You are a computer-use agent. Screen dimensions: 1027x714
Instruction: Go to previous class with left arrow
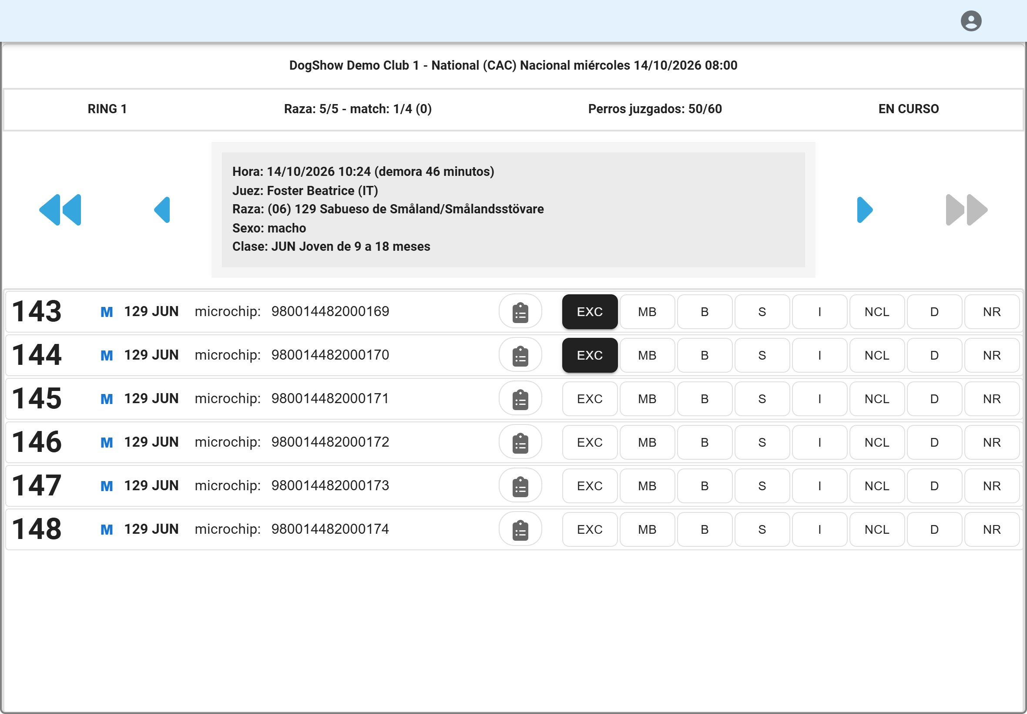(x=162, y=210)
